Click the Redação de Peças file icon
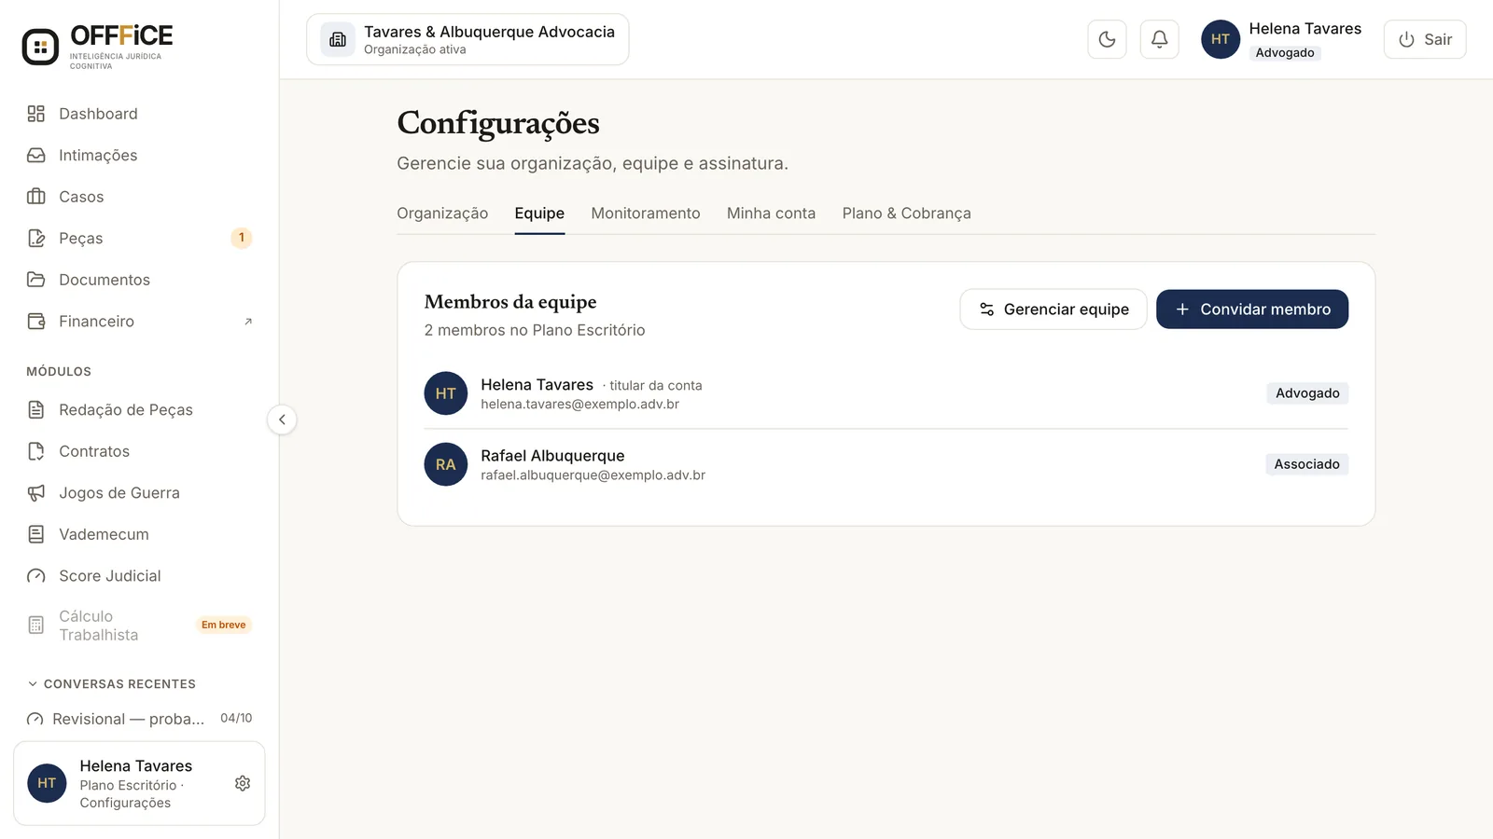1493x839 pixels. click(36, 410)
